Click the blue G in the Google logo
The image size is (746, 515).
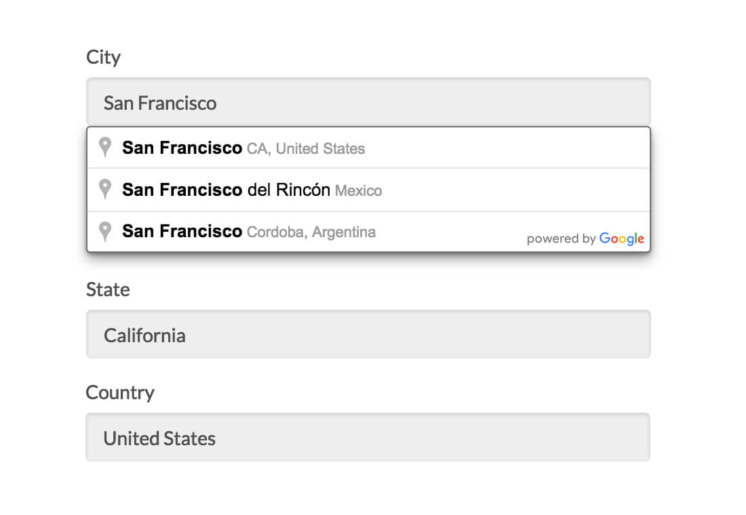point(606,239)
